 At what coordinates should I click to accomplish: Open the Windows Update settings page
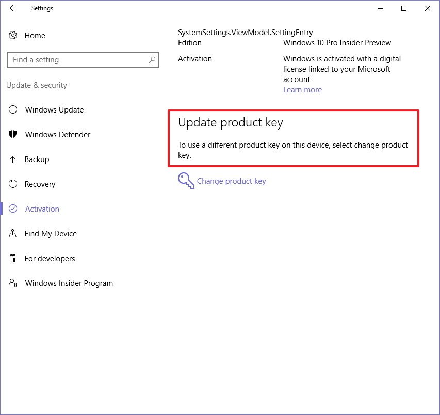pyautogui.click(x=54, y=110)
